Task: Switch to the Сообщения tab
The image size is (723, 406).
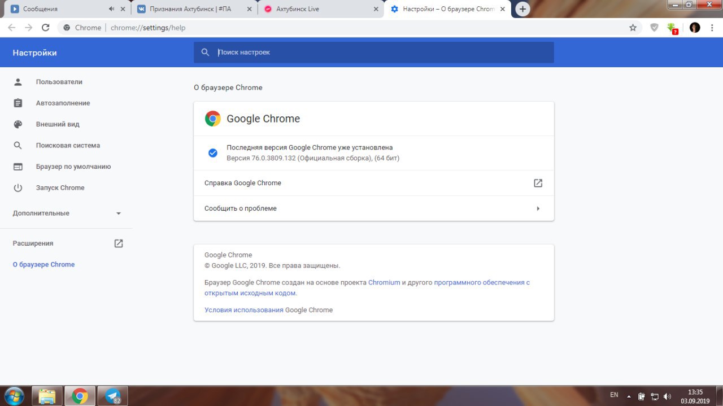Action: (x=59, y=9)
